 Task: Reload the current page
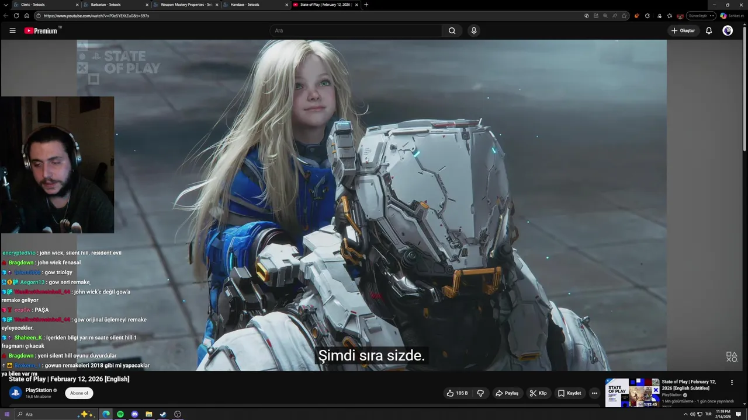point(16,16)
